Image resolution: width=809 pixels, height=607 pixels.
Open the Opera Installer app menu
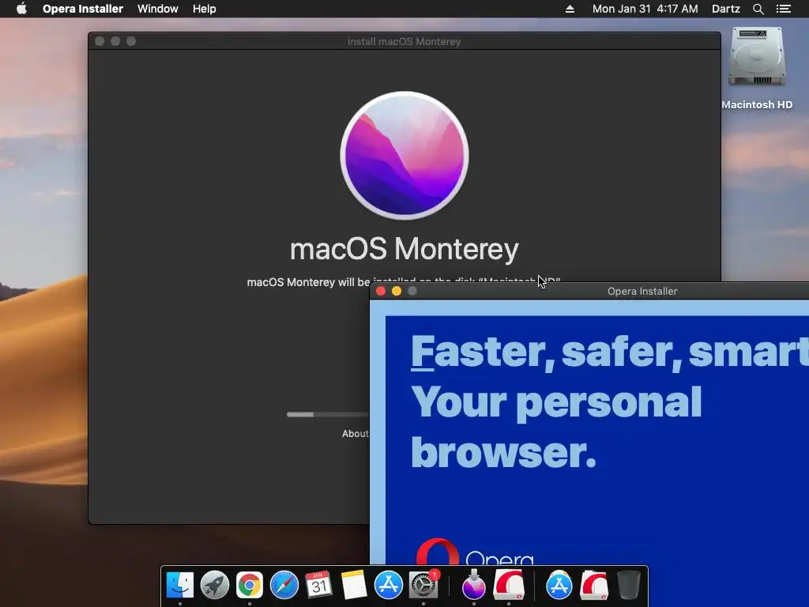click(x=82, y=9)
